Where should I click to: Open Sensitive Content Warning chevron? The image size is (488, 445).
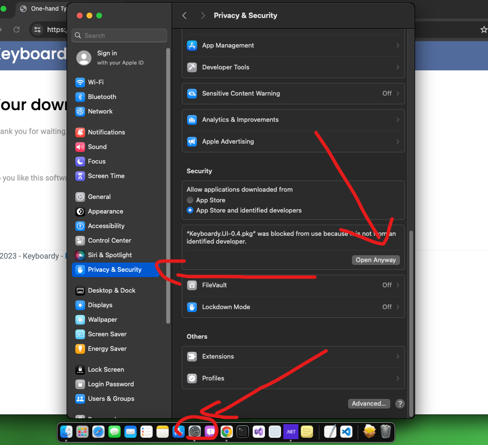click(398, 93)
